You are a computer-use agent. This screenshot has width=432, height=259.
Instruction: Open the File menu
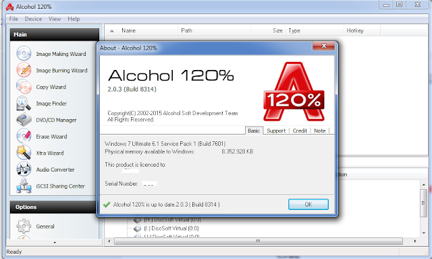(13, 19)
